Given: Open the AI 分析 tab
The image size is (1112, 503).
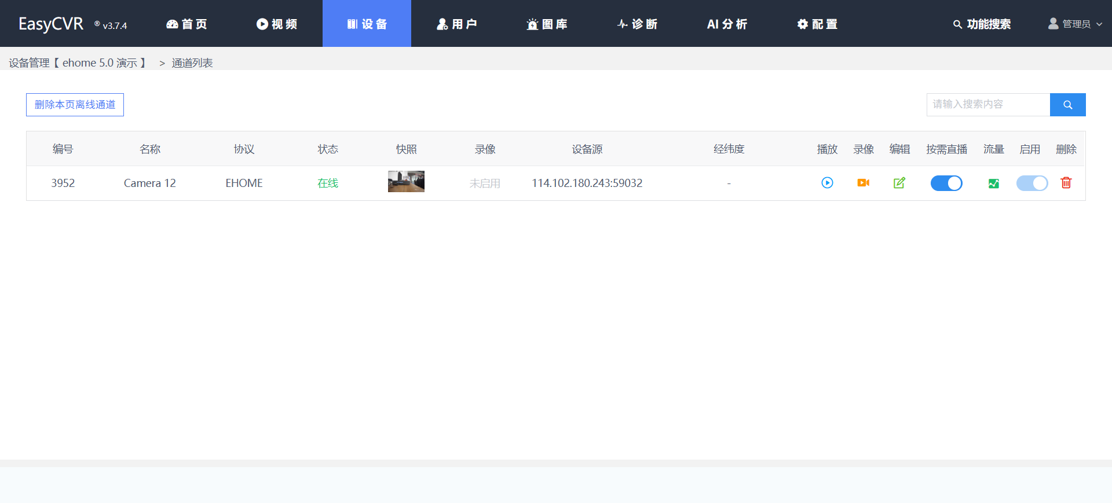Looking at the screenshot, I should click(x=727, y=24).
